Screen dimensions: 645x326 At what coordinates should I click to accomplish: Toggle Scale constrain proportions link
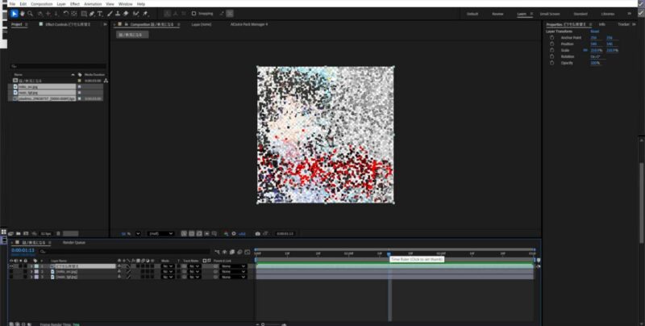(x=585, y=50)
